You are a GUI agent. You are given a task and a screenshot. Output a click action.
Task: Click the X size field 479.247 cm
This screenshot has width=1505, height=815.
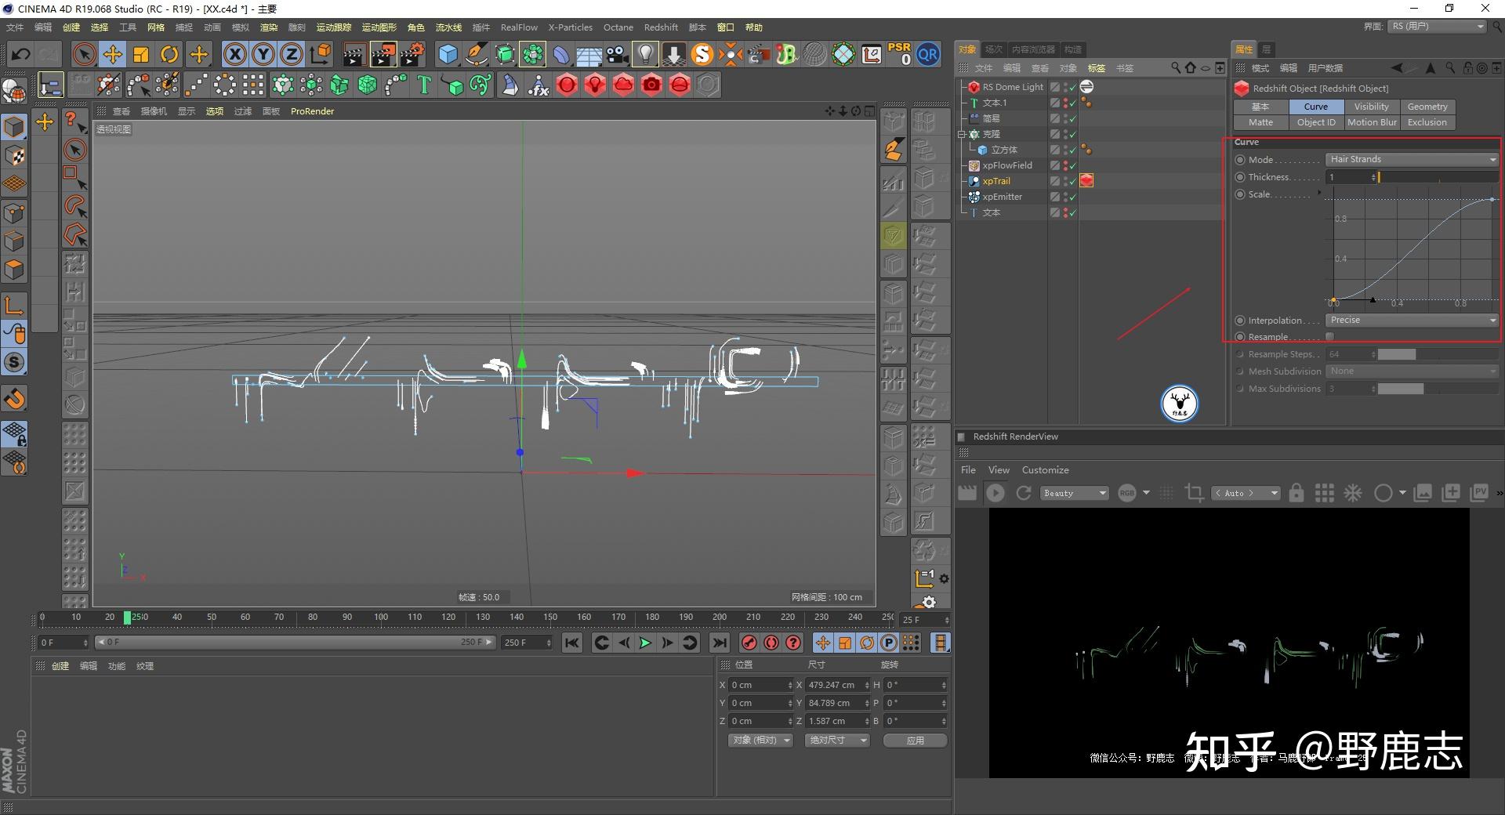837,685
